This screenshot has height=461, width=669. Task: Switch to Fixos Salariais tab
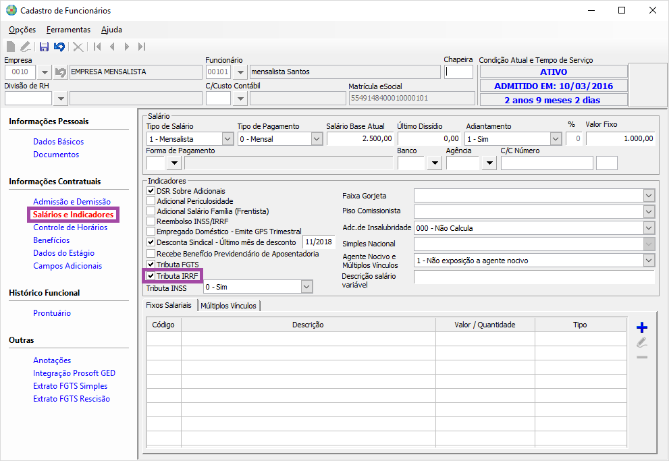point(169,305)
